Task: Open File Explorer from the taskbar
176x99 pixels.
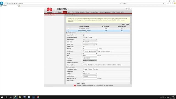Action: click(x=20, y=97)
